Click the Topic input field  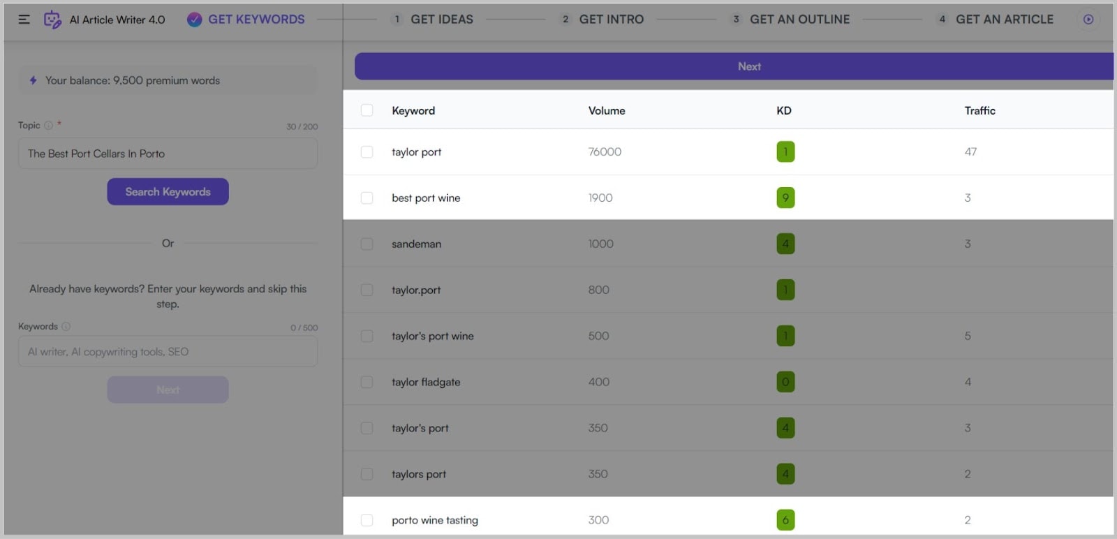click(x=168, y=154)
